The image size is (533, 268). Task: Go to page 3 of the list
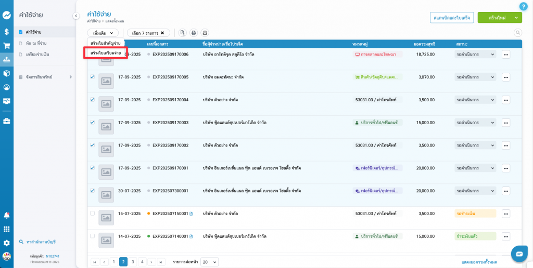133,262
